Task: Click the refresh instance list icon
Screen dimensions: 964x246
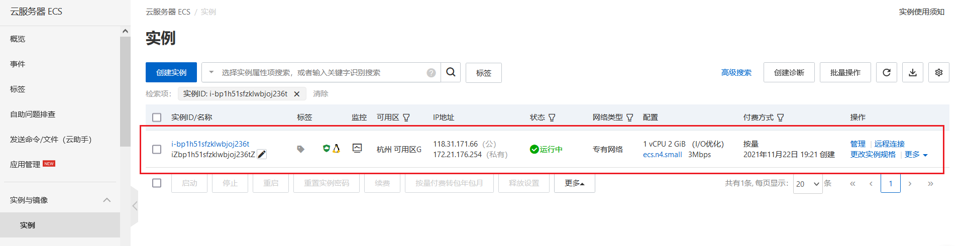Action: (887, 72)
